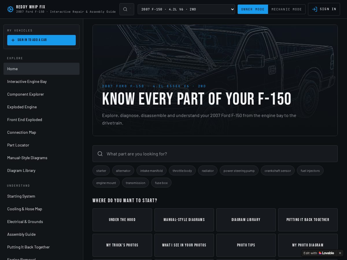Screen dimensions: 347x260
Task: Switch to Mechanic Mode
Action: [287, 9]
